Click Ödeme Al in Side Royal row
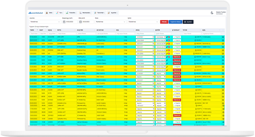 click(x=177, y=57)
